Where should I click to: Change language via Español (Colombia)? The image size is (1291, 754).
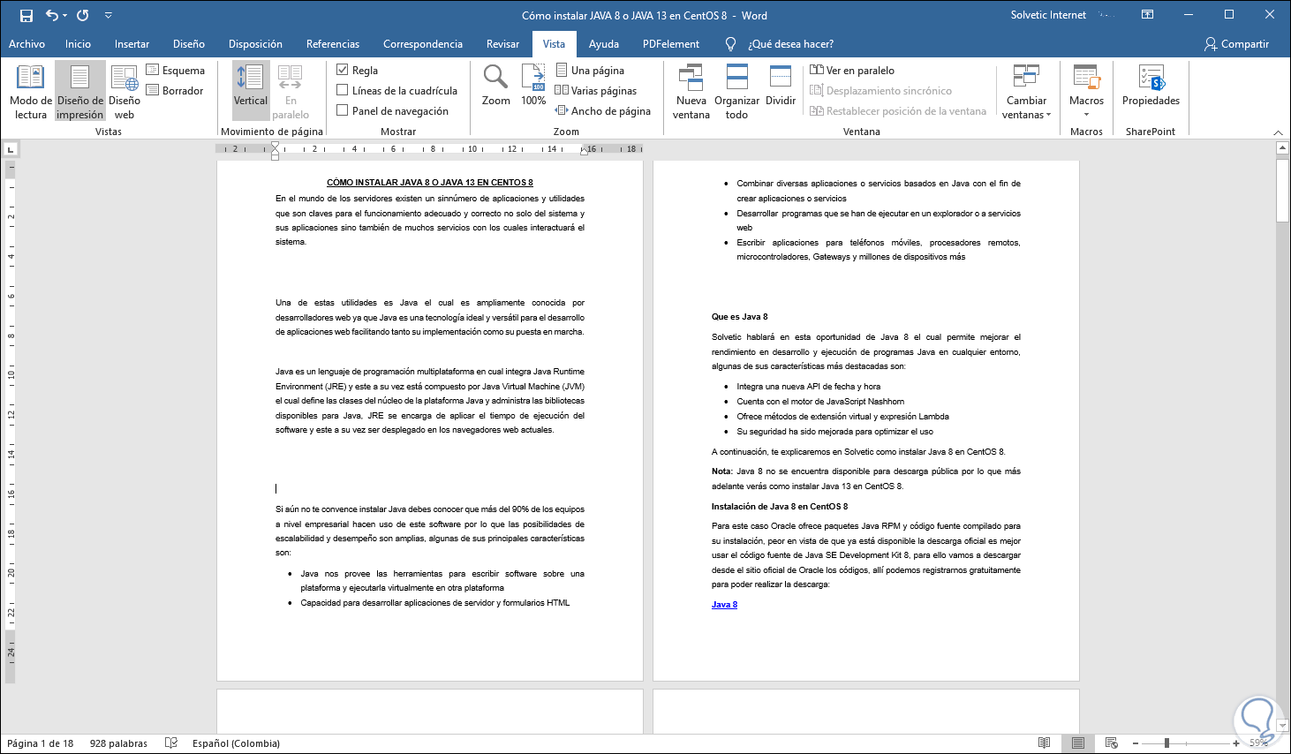pyautogui.click(x=237, y=743)
